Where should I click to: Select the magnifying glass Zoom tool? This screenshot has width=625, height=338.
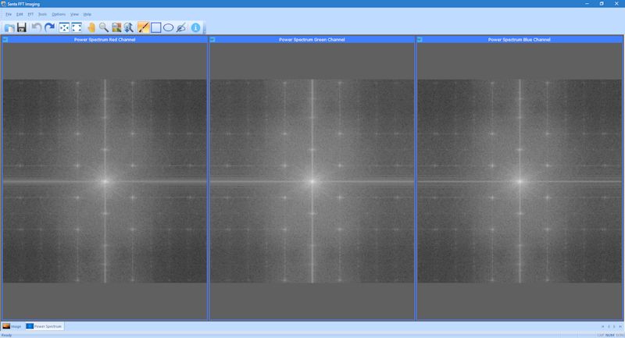click(x=103, y=28)
